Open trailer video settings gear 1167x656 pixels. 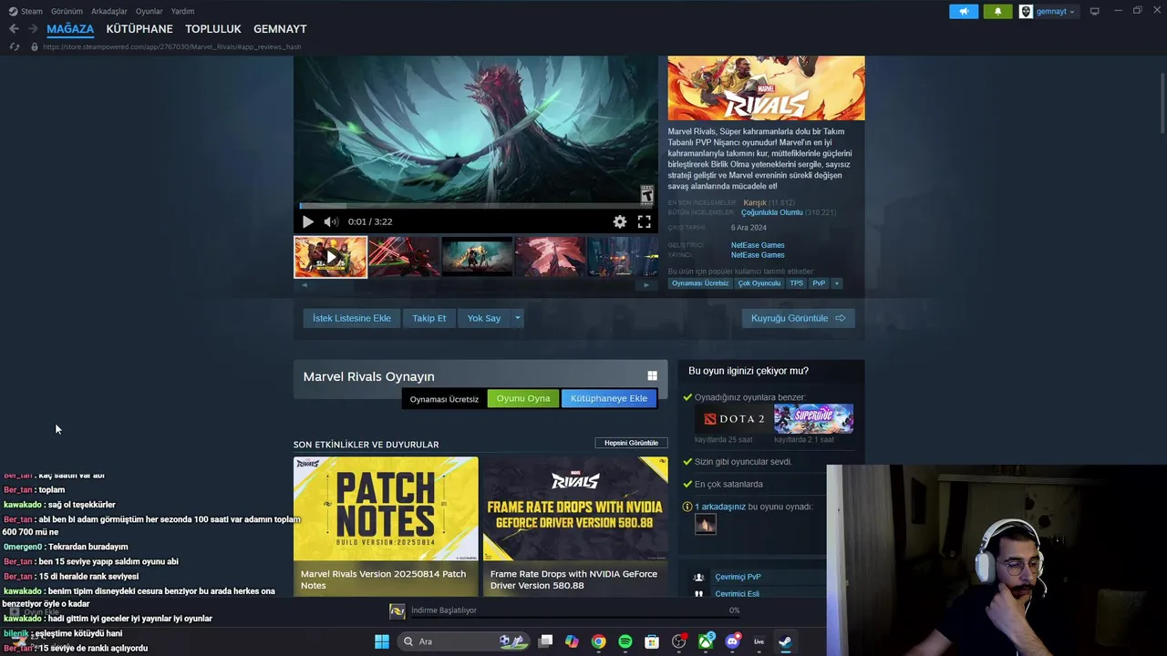[620, 221]
